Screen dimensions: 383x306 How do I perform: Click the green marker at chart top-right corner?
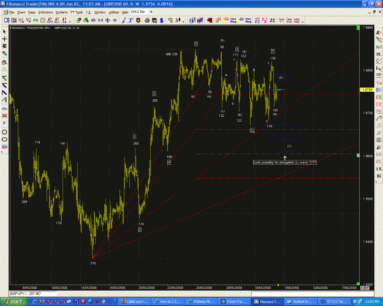[358, 28]
